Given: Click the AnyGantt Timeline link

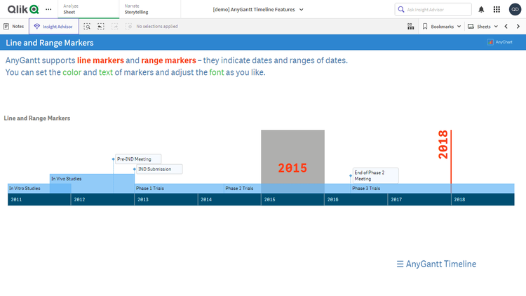Looking at the screenshot, I should [436, 264].
